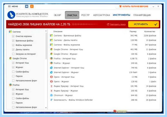Viewport: 167px width, 117px height.
Task: Select the 0,98 ГБ size value
Action: (x=134, y=58)
